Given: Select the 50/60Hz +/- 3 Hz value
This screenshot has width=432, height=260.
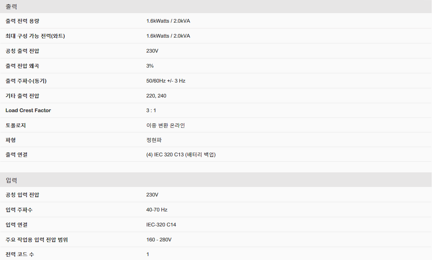Looking at the screenshot, I should click(x=166, y=81).
